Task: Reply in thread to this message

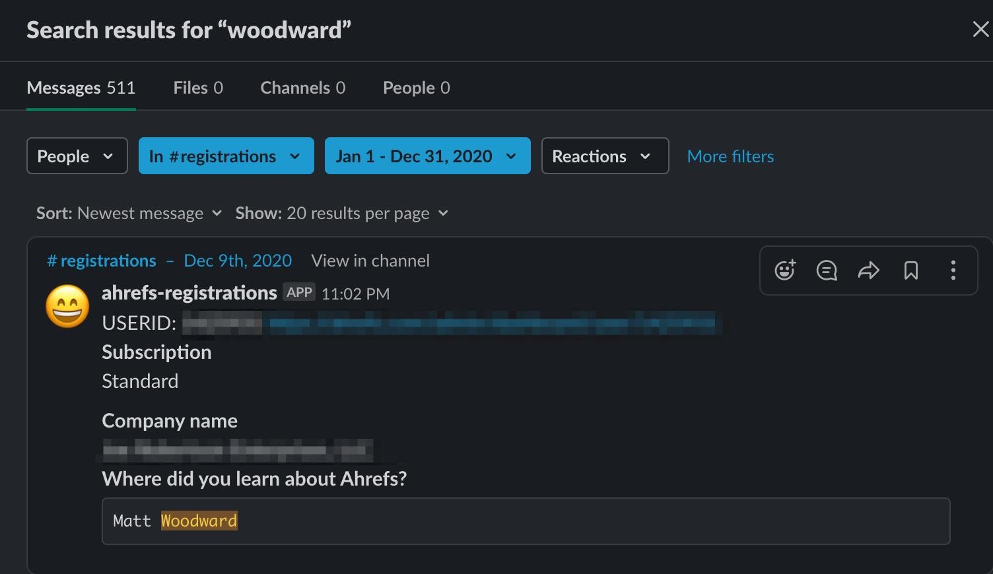Action: (x=827, y=271)
